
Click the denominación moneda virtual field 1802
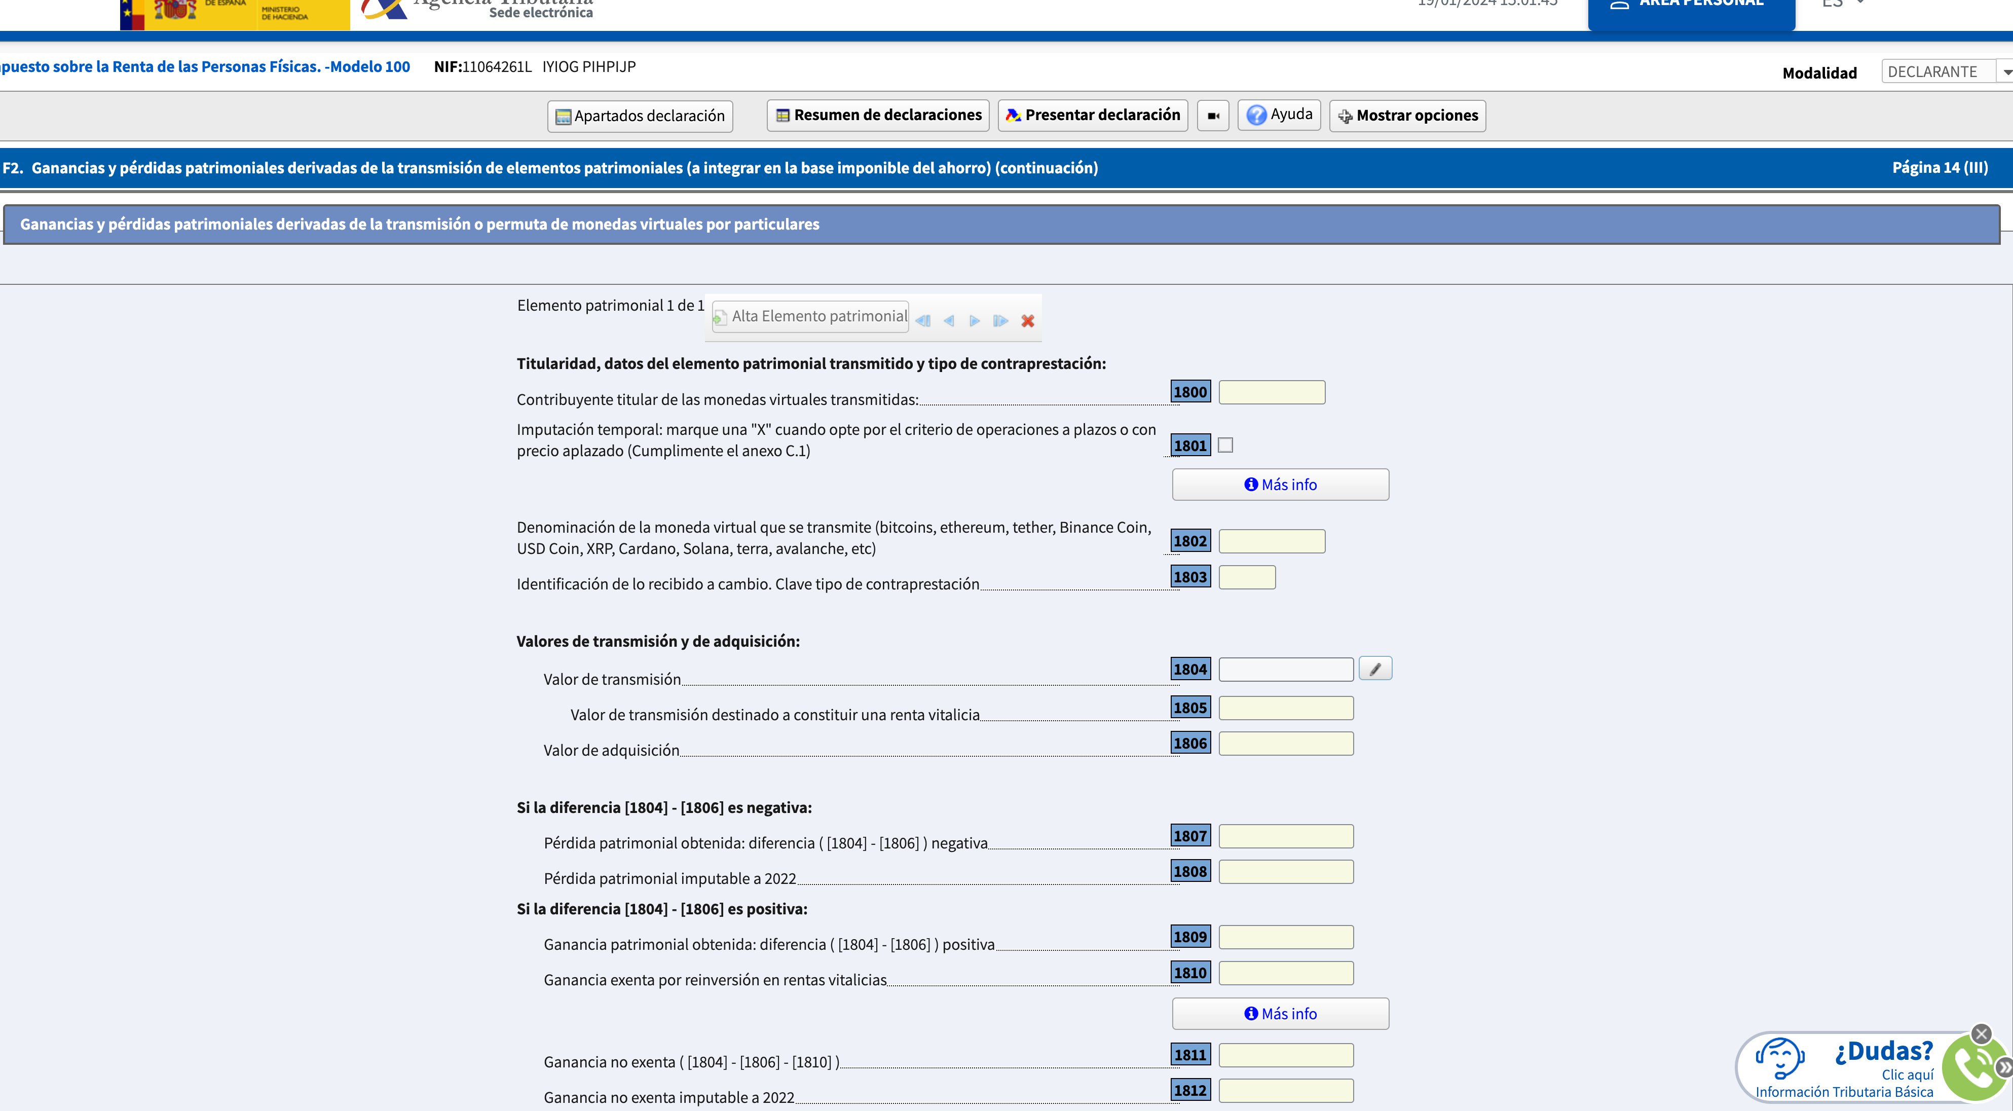coord(1272,541)
